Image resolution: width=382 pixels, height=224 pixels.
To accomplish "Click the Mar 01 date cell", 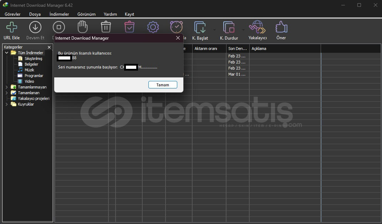I will point(238,74).
